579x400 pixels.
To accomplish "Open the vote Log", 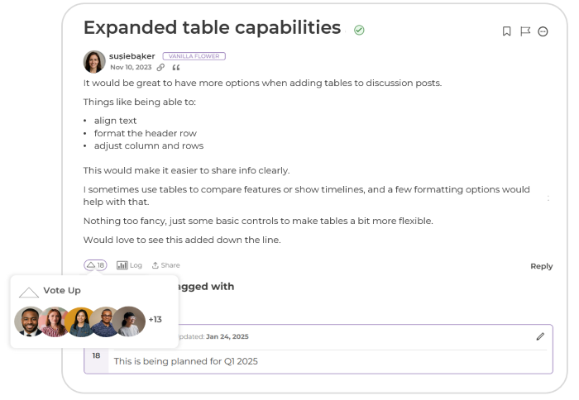I will pos(129,265).
